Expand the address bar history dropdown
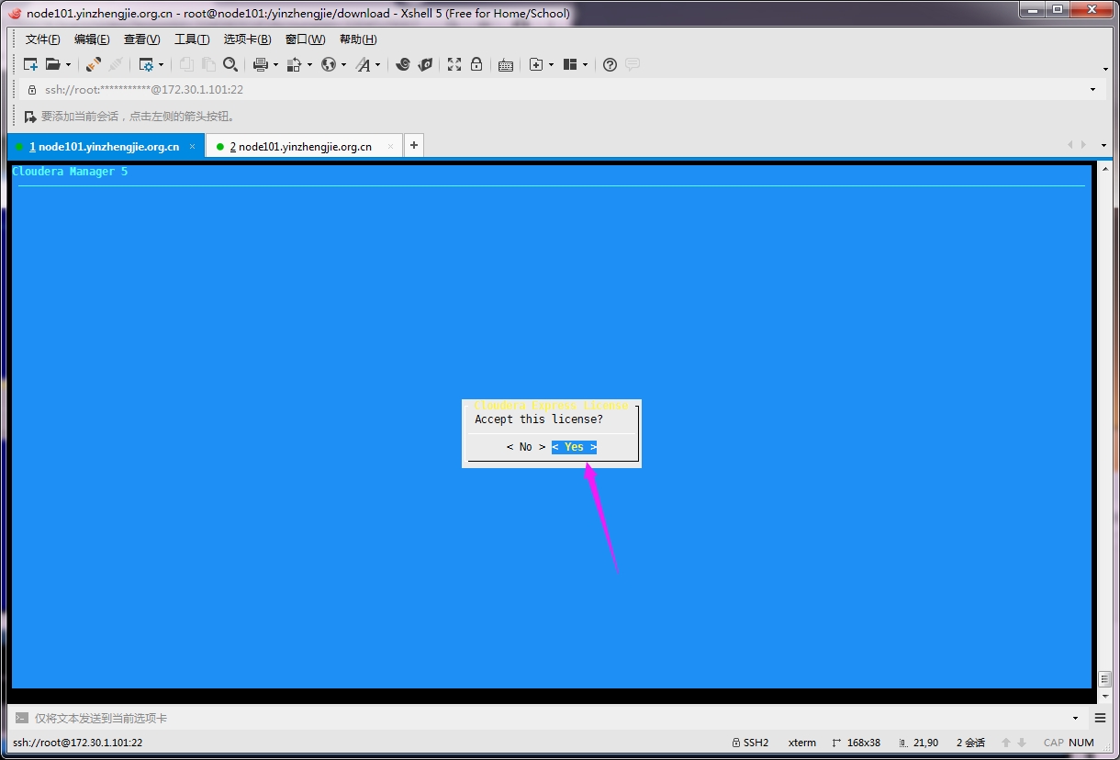 tap(1092, 90)
